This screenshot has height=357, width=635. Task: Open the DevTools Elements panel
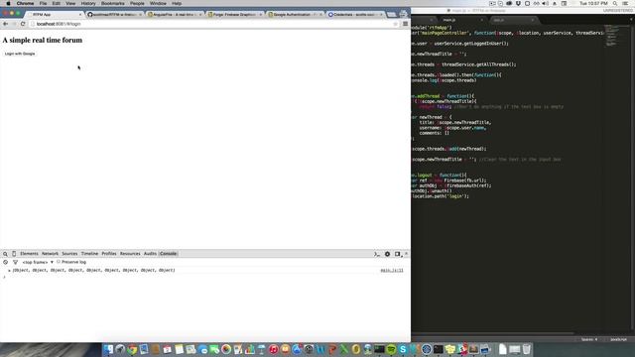point(29,254)
